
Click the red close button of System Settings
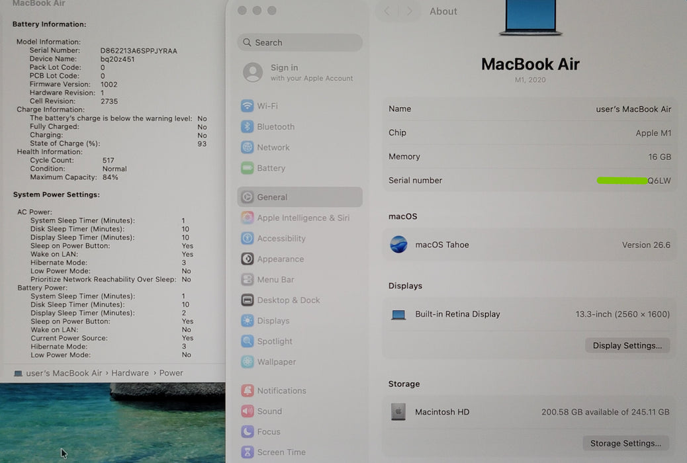click(242, 11)
